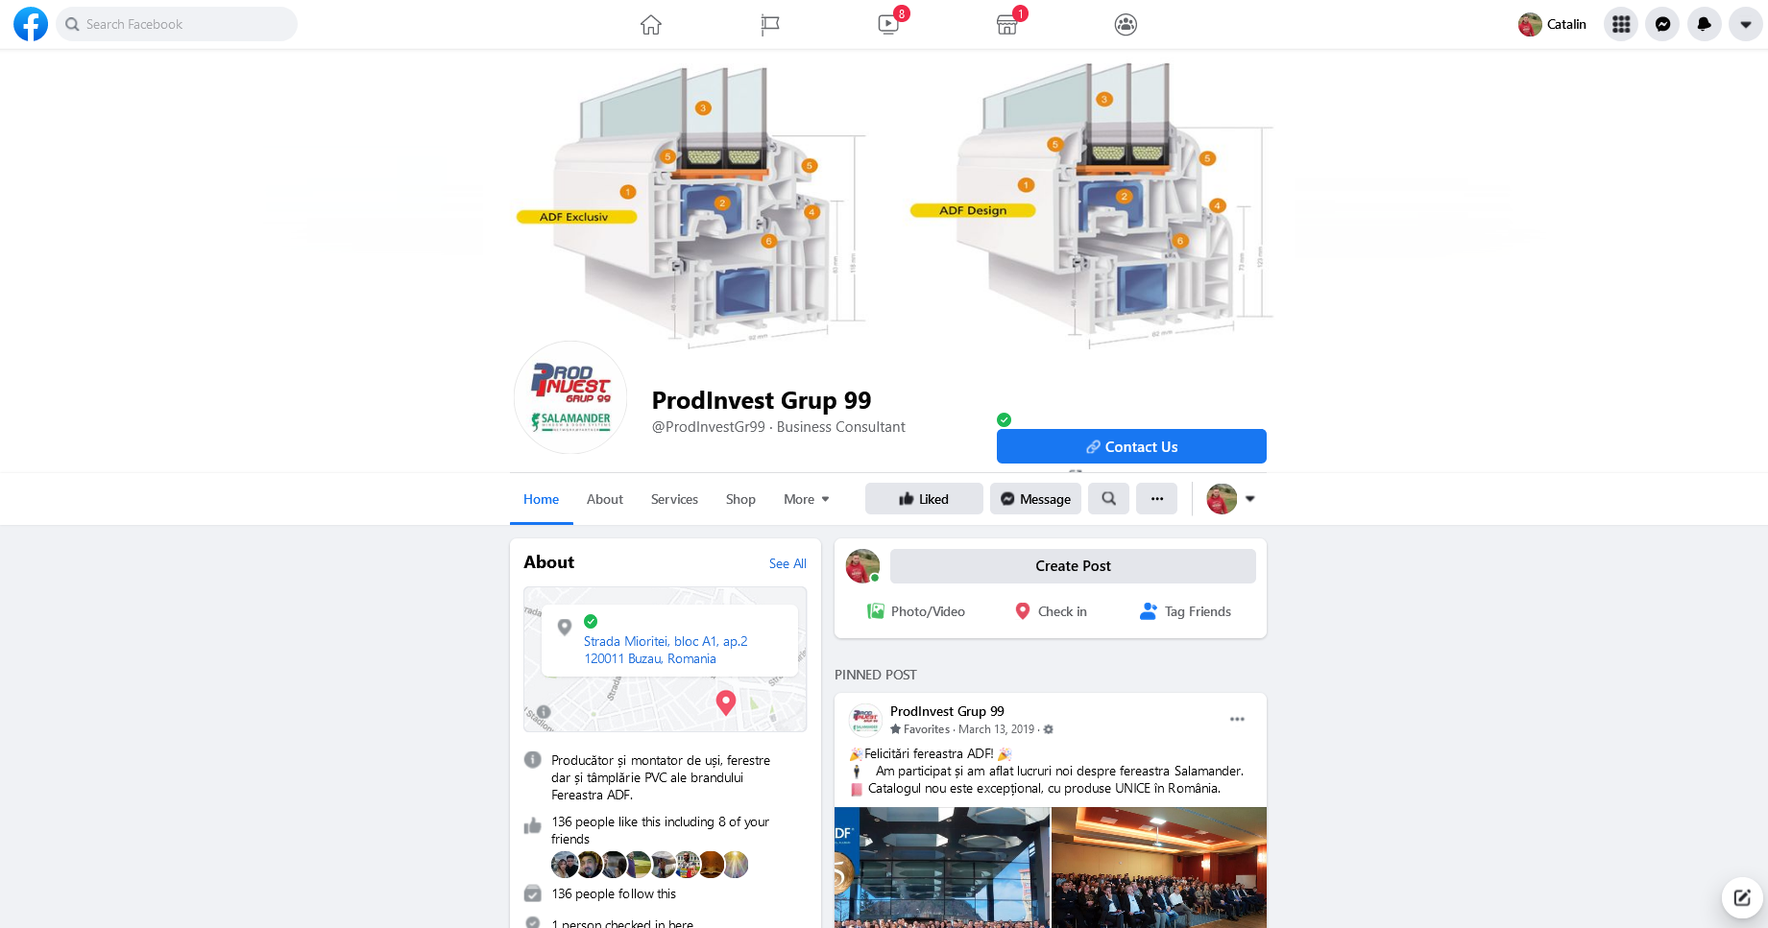Open the Marketplace icon

(1006, 25)
